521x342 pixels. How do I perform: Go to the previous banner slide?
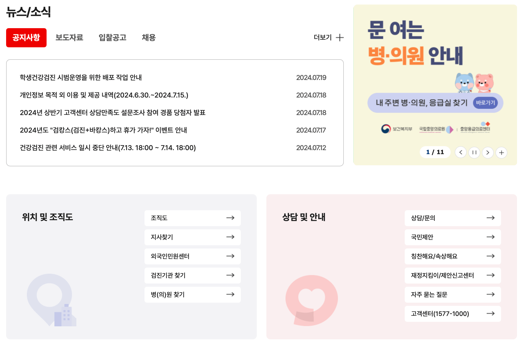pyautogui.click(x=461, y=153)
